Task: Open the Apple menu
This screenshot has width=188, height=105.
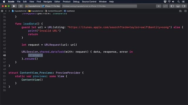Action: [4, 2]
